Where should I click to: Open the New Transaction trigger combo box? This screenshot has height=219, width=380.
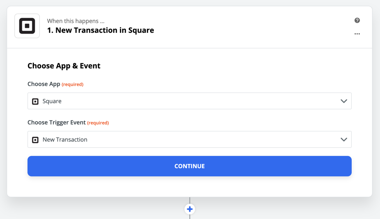[x=189, y=140]
